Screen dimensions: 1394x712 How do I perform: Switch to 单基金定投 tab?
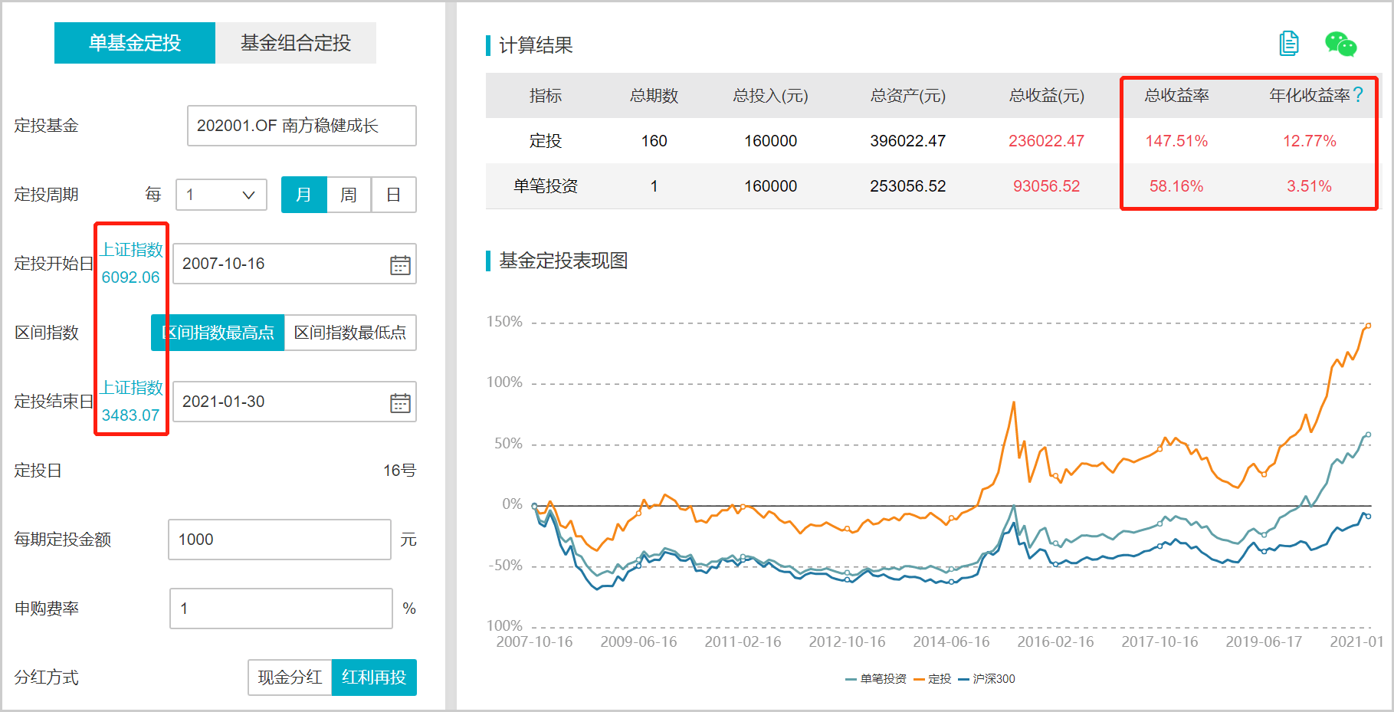tap(135, 43)
